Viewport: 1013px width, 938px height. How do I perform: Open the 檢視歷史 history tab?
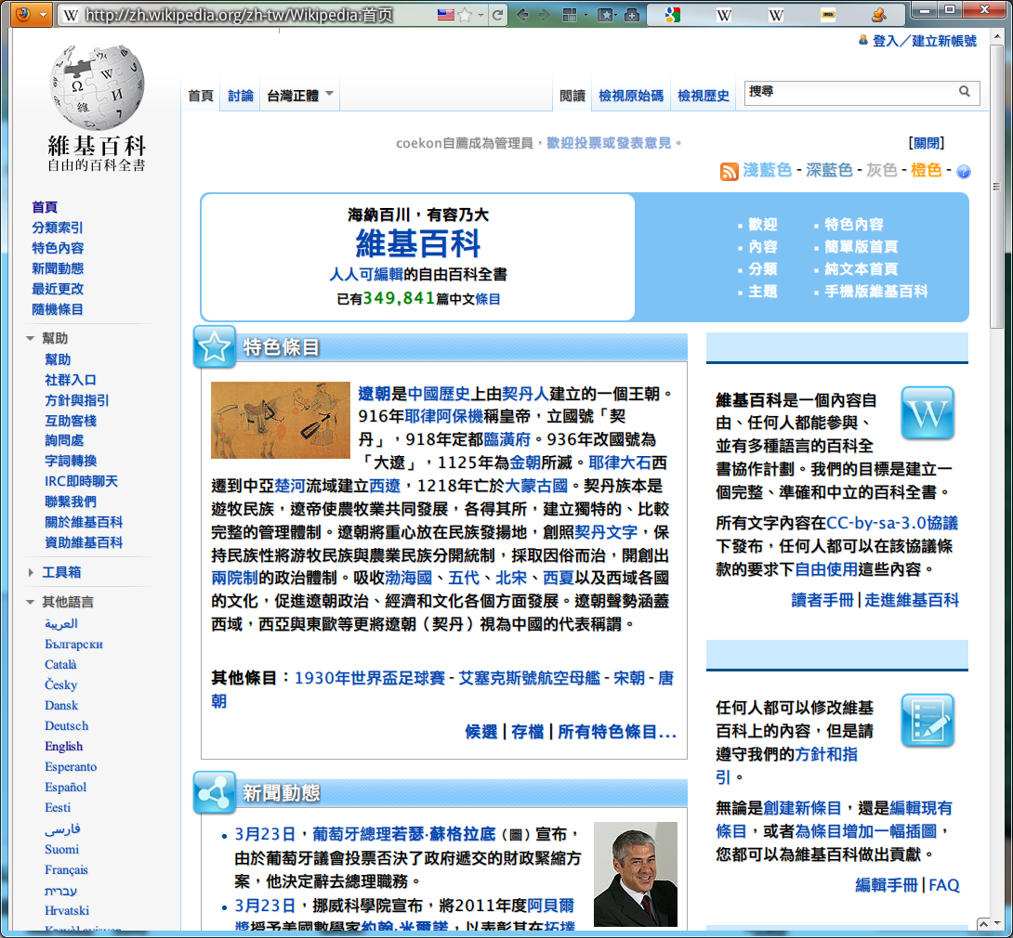coord(703,96)
